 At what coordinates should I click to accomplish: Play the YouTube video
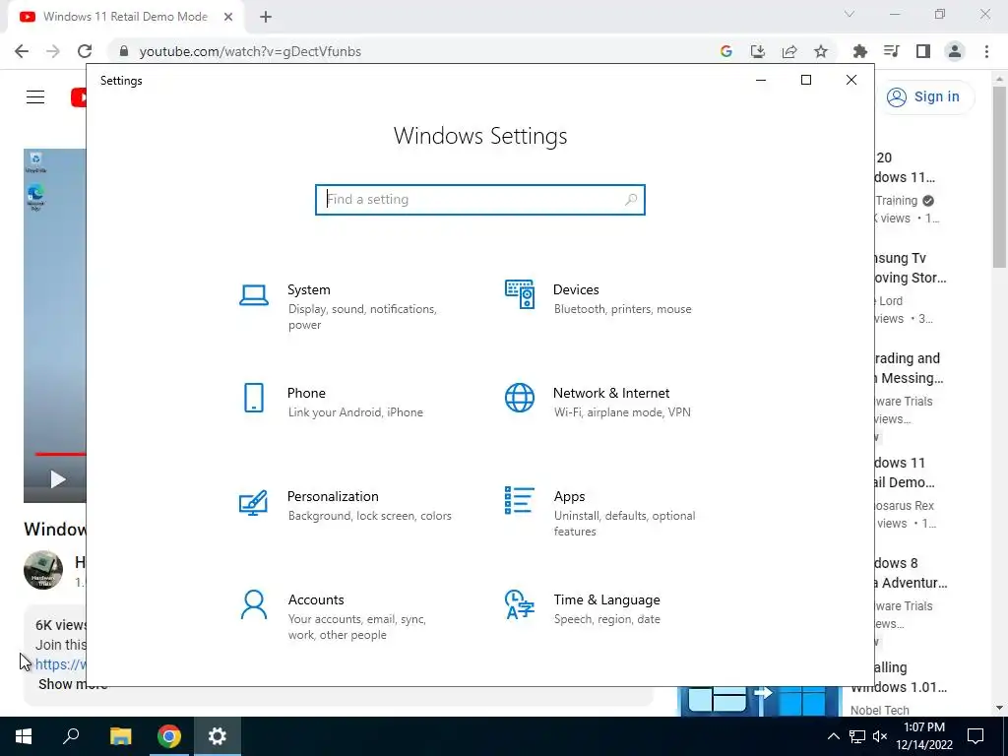tap(58, 479)
